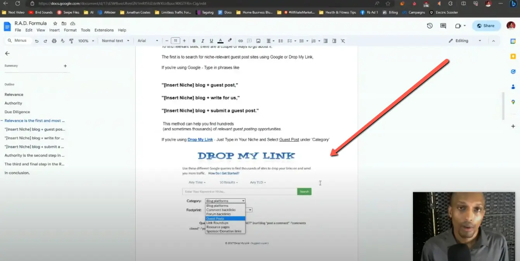Open the Extensions menu
Image resolution: width=520 pixels, height=261 pixels.
pyautogui.click(x=104, y=30)
